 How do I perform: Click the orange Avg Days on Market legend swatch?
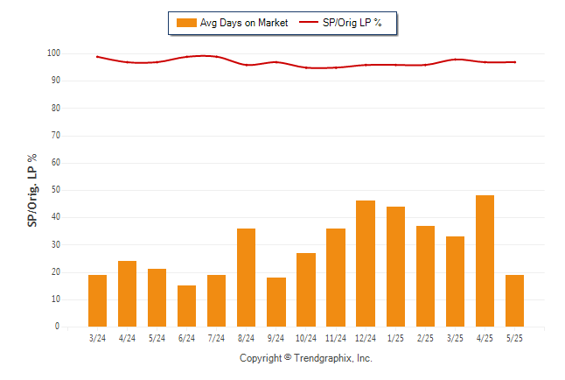coord(186,23)
